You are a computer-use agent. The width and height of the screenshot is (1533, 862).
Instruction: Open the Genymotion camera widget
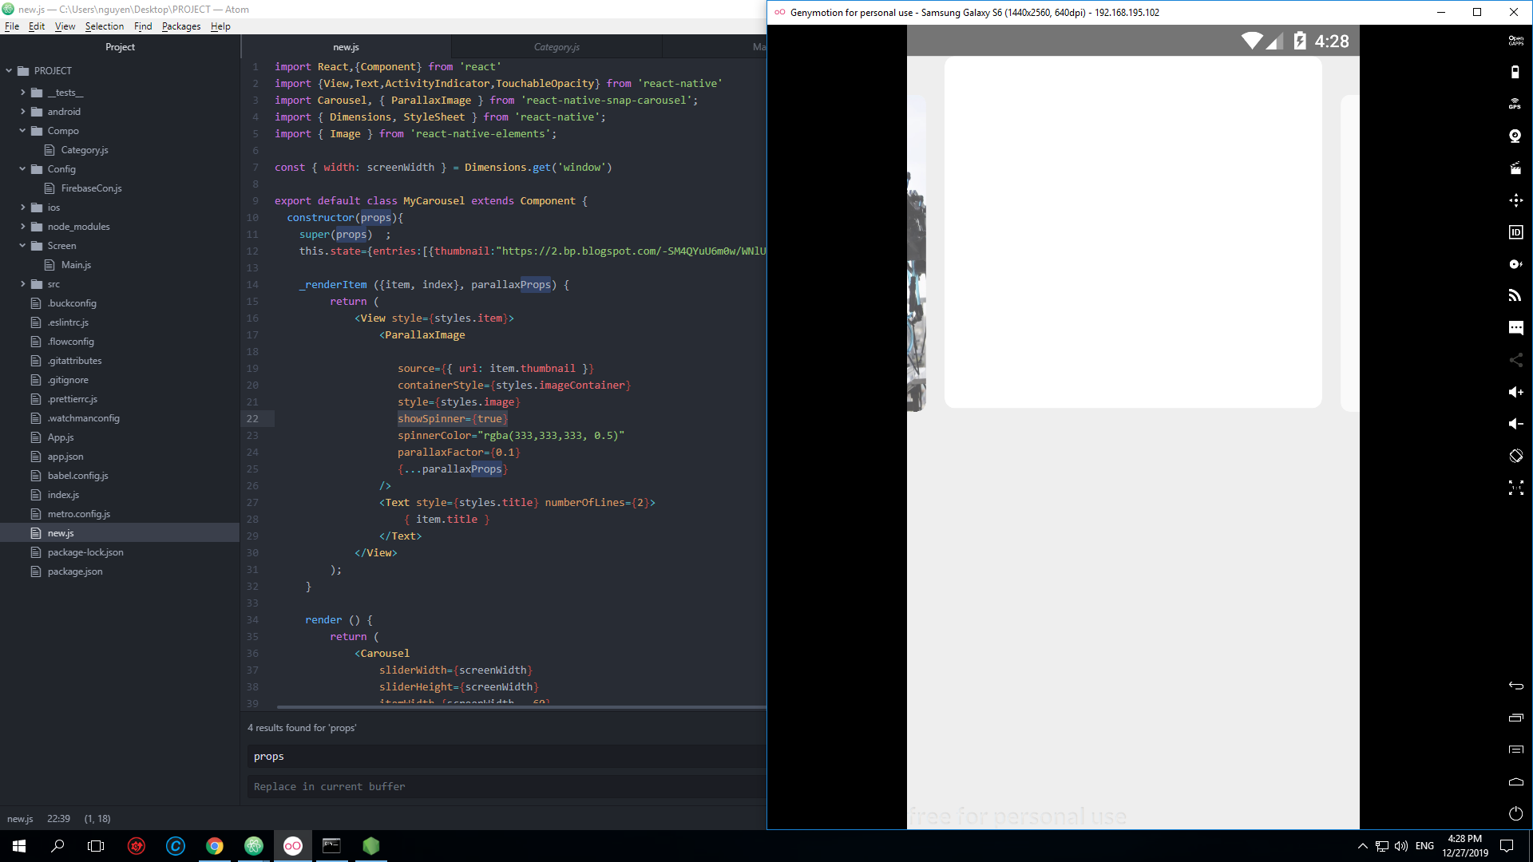point(1515,136)
